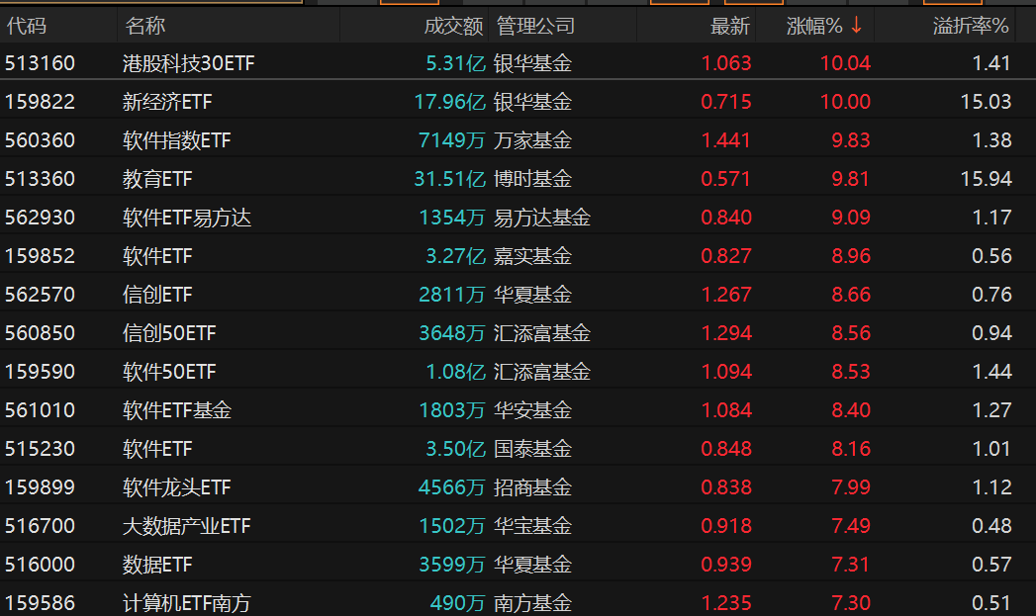Screen dimensions: 1036x616
Task: Sort by 最新 price column header
Action: point(729,26)
